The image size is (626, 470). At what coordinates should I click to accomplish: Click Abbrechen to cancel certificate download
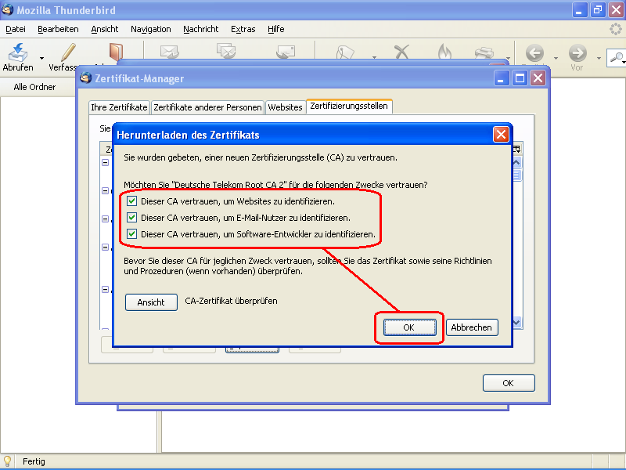(x=472, y=327)
